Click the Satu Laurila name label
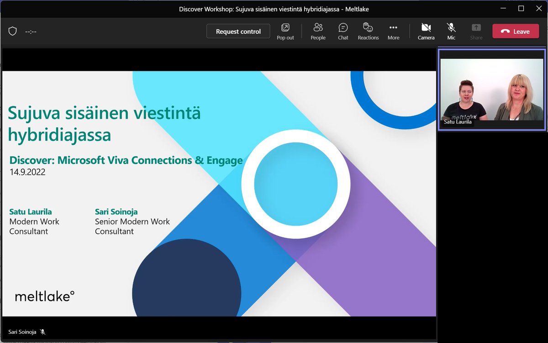The width and height of the screenshot is (548, 343). point(458,122)
